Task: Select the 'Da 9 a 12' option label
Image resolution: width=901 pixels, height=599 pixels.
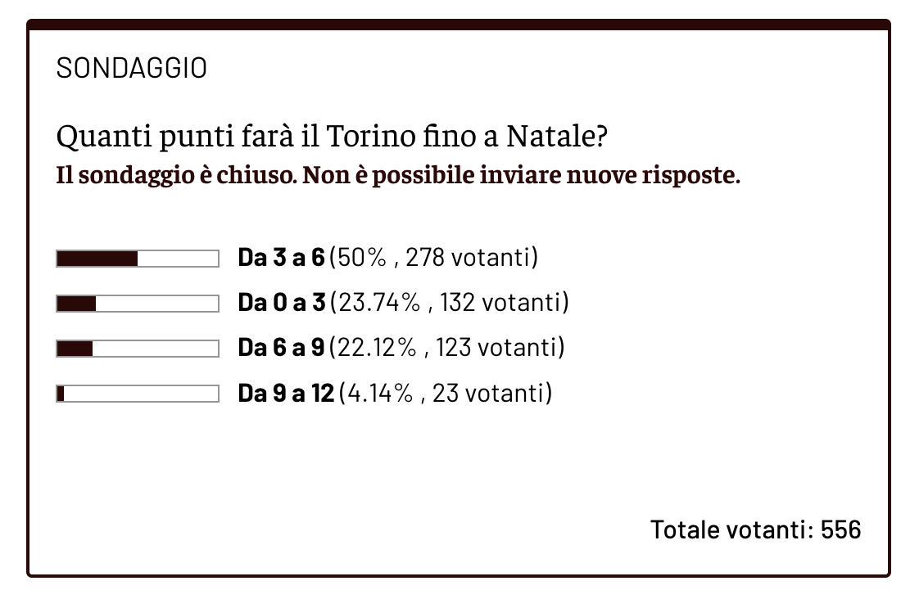Action: pyautogui.click(x=286, y=394)
